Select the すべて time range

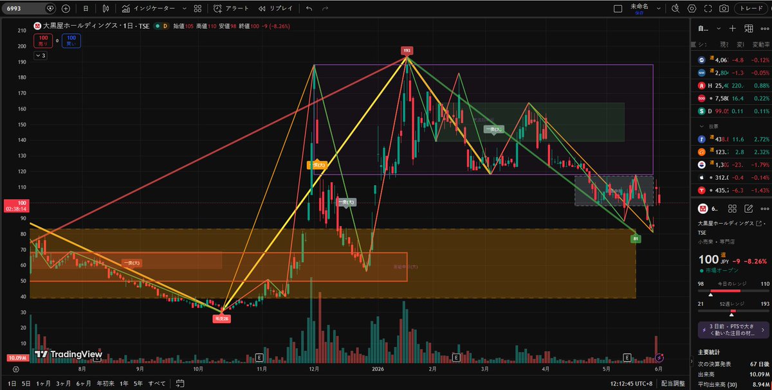158,384
